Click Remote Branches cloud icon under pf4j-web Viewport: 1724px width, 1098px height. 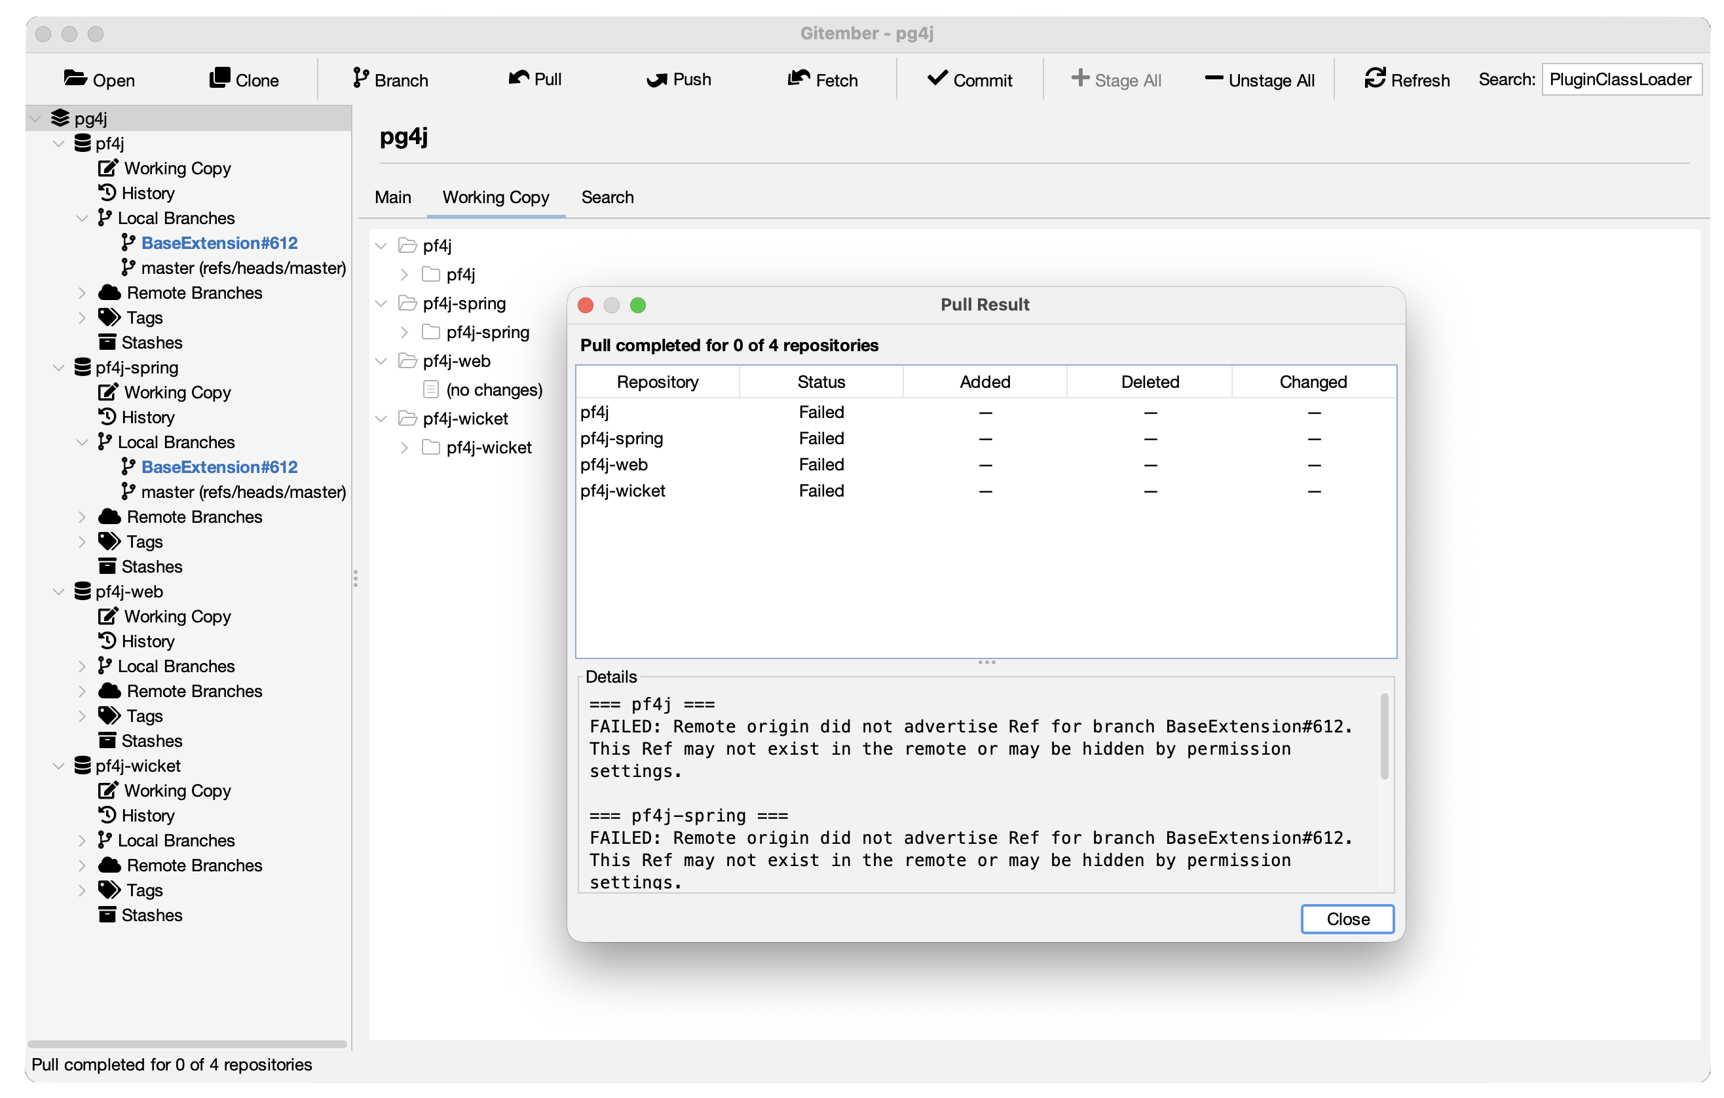pos(109,691)
